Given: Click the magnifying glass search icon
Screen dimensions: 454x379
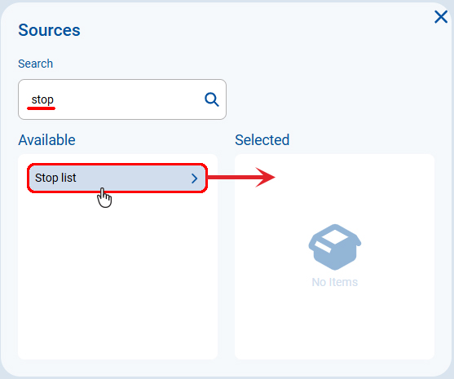Looking at the screenshot, I should (x=212, y=99).
